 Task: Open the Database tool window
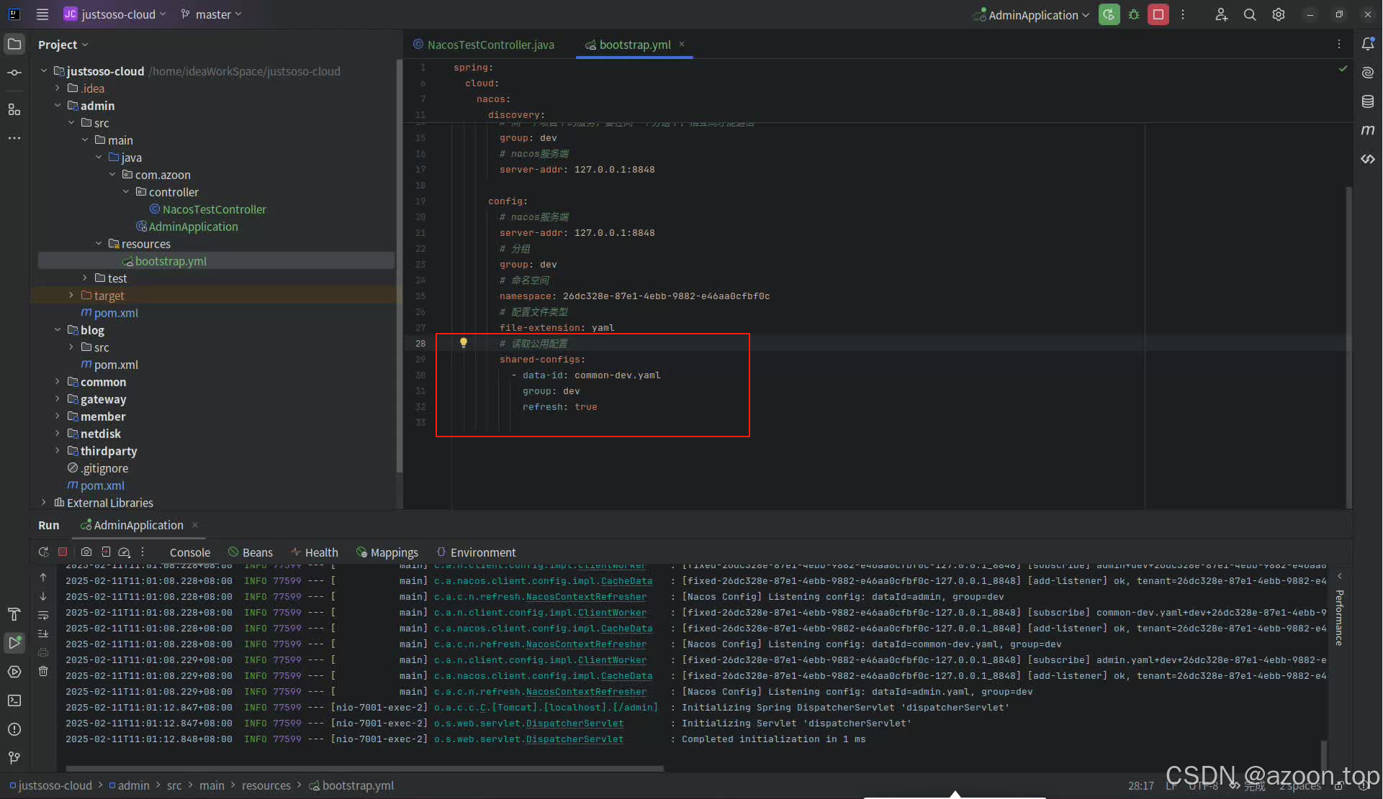tap(1368, 101)
